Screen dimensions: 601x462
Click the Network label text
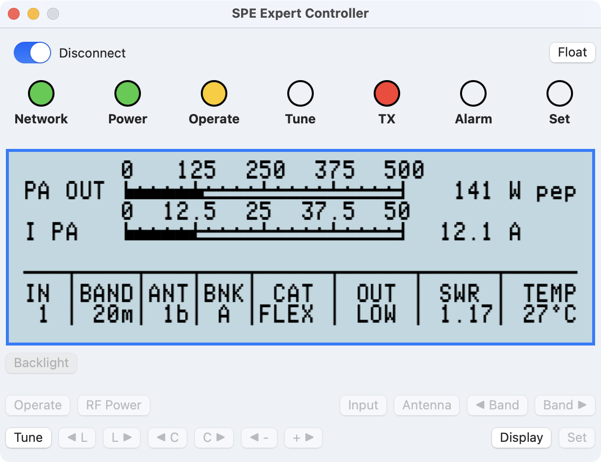click(x=41, y=119)
